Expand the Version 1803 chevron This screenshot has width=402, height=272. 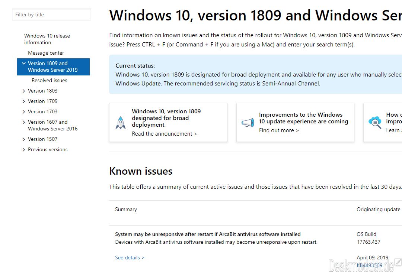(24, 91)
